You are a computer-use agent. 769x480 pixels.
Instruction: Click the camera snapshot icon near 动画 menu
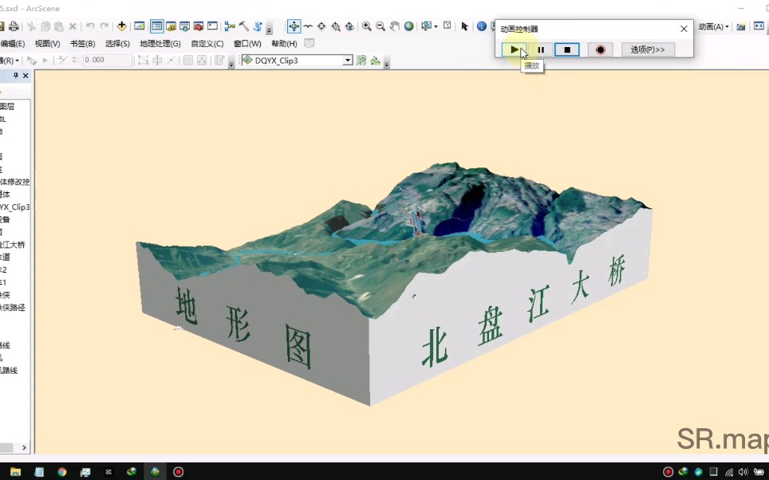(740, 26)
